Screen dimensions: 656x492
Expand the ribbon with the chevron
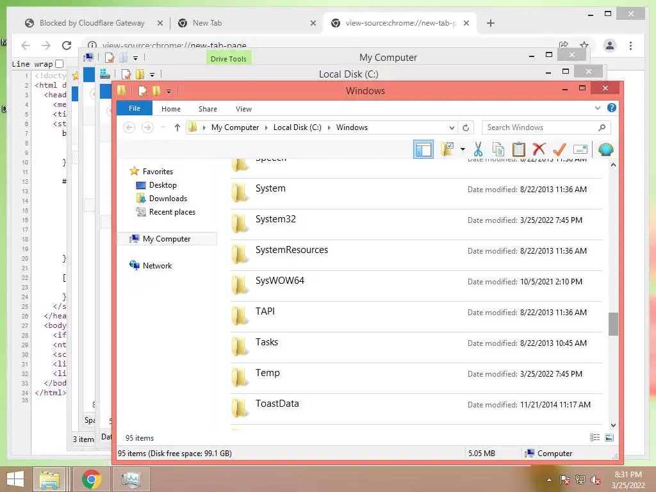[x=598, y=108]
